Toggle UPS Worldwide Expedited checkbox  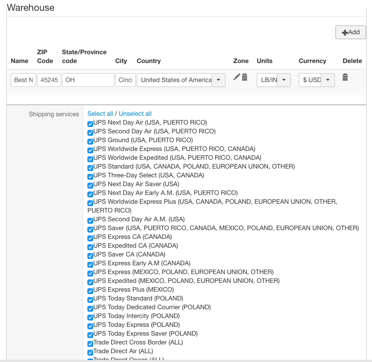click(90, 159)
